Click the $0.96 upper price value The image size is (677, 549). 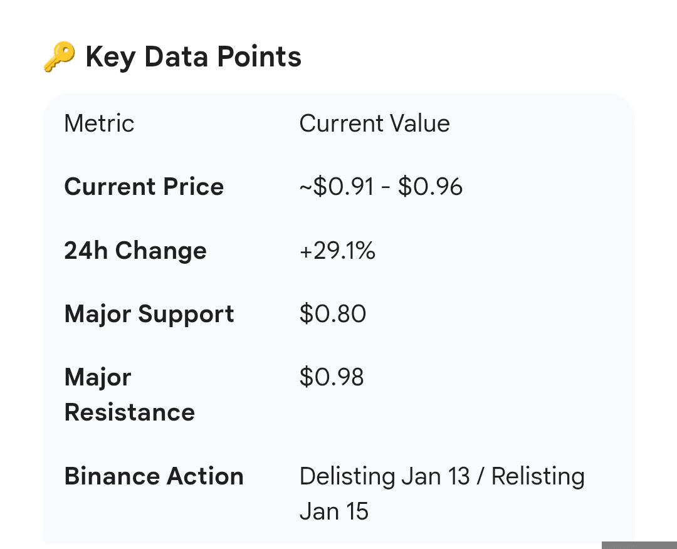[x=430, y=187]
